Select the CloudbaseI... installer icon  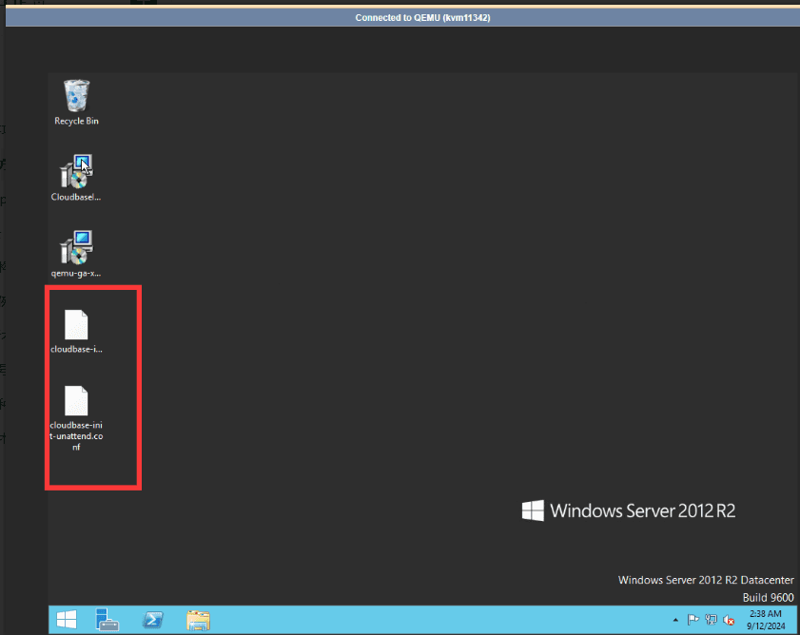point(76,178)
